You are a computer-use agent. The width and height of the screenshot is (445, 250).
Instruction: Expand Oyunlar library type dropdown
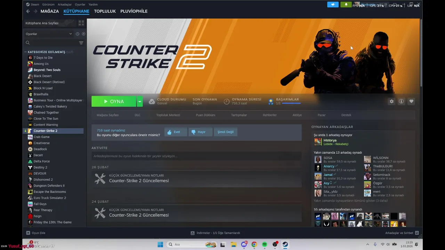point(49,34)
